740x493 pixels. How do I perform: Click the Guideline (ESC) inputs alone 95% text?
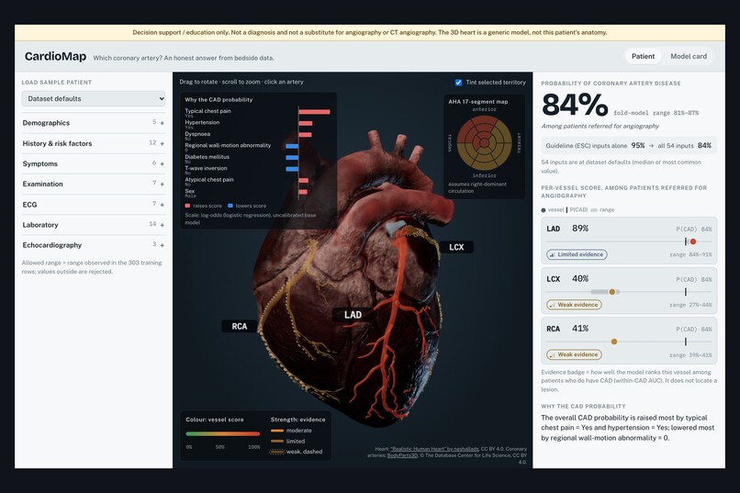click(x=595, y=145)
